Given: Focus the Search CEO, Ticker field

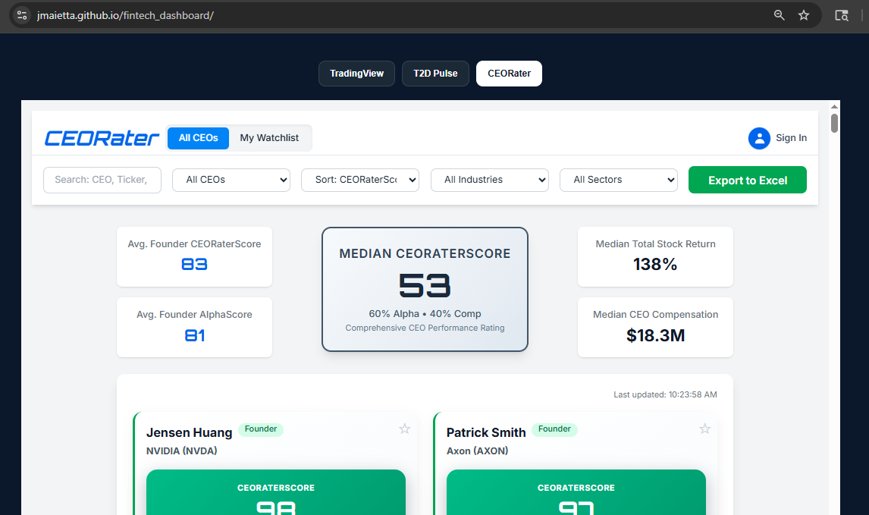Looking at the screenshot, I should (x=102, y=181).
